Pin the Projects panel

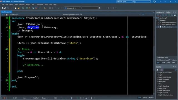click(173, 12)
